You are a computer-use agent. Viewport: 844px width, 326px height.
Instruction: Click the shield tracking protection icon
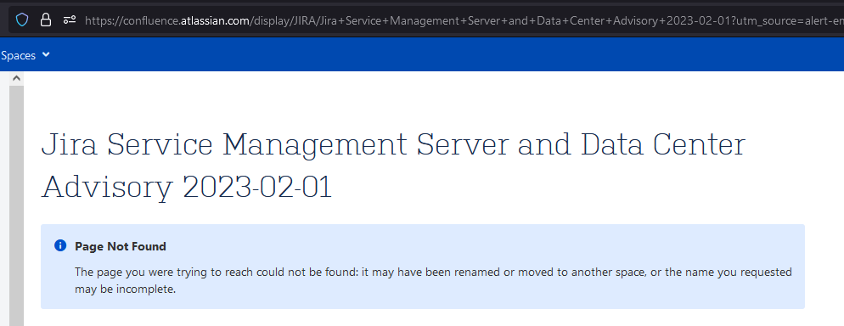coord(21,20)
